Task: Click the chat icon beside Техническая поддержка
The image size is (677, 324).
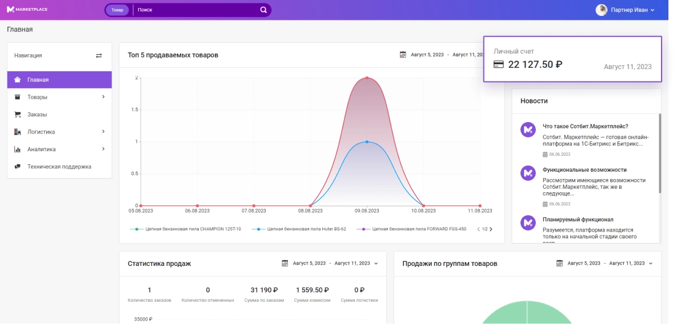Action: [17, 167]
